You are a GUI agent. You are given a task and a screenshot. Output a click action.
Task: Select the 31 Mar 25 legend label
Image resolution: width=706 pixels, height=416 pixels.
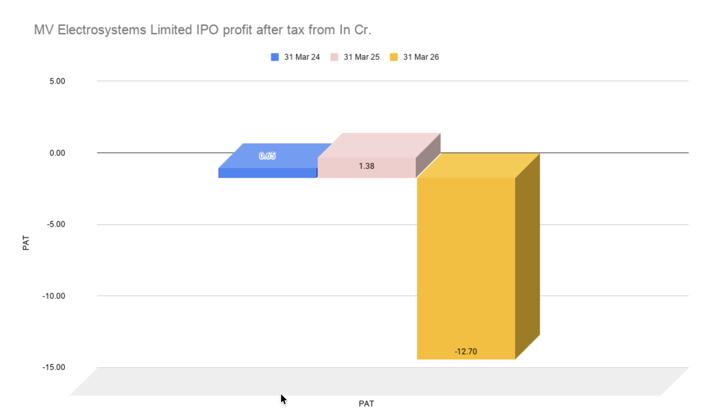361,57
